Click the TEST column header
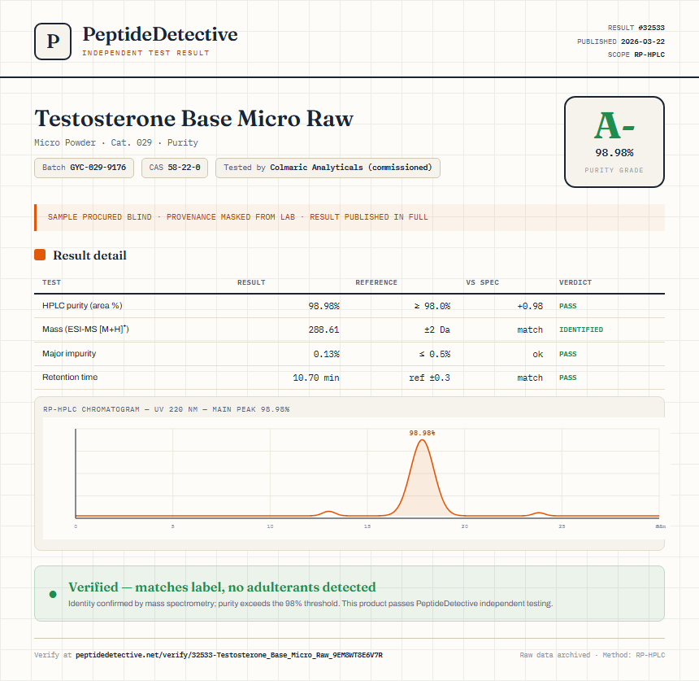699x681 pixels. pyautogui.click(x=52, y=282)
